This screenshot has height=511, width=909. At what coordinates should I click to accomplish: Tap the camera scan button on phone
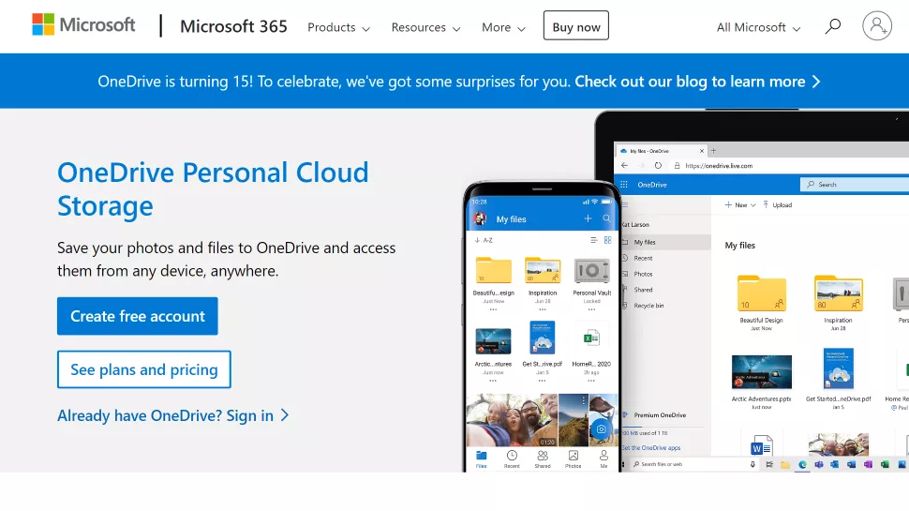602,429
